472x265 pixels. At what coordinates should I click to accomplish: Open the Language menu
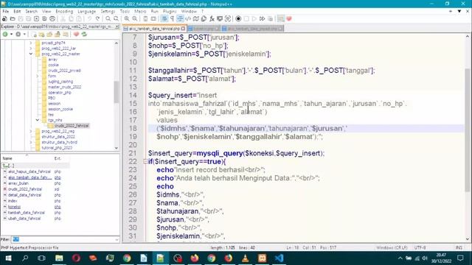click(87, 12)
